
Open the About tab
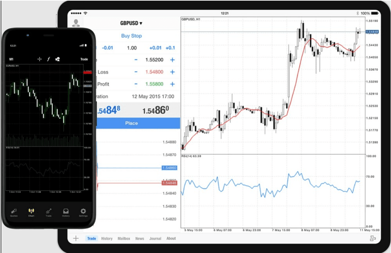[171, 238]
